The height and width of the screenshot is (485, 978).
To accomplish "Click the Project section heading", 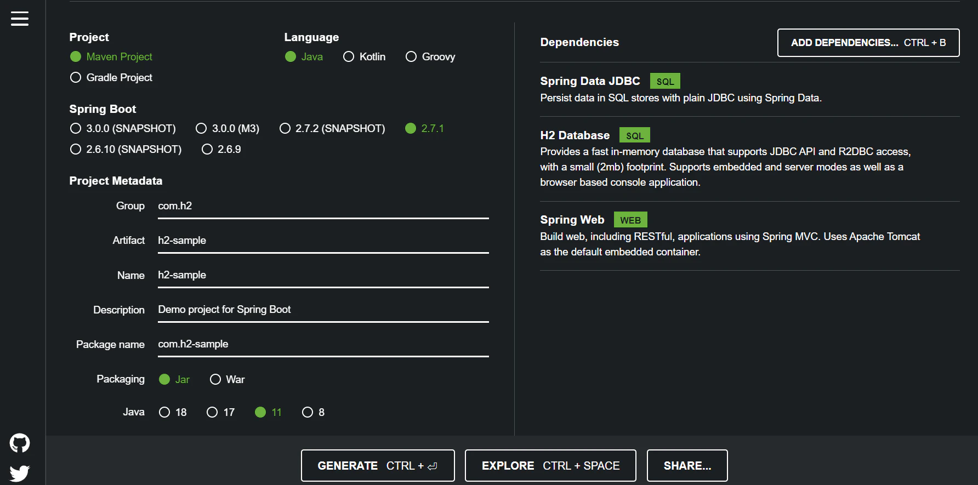I will (89, 37).
